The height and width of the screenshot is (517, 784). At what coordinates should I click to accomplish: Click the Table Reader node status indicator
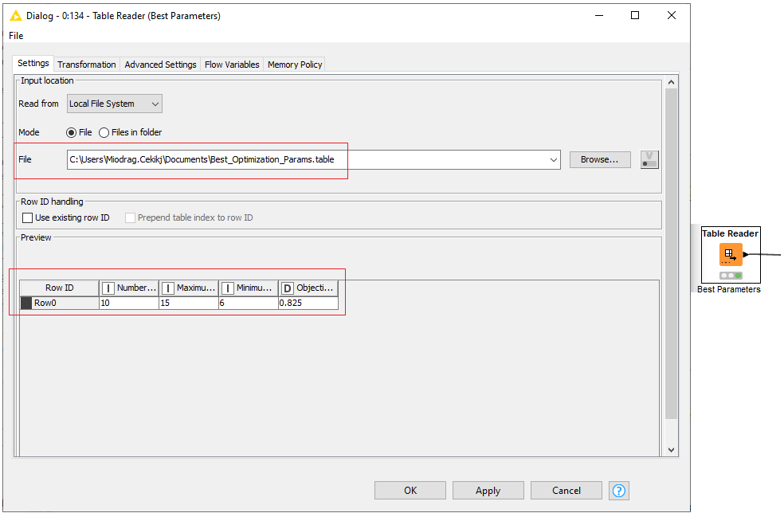(x=731, y=276)
